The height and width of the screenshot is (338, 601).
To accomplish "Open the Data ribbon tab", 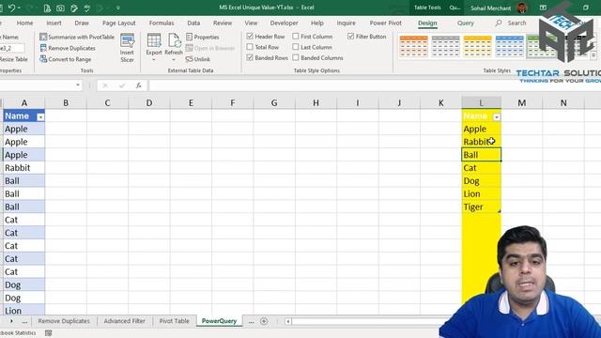I will point(193,23).
